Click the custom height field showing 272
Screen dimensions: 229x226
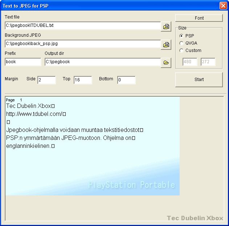[x=208, y=62]
